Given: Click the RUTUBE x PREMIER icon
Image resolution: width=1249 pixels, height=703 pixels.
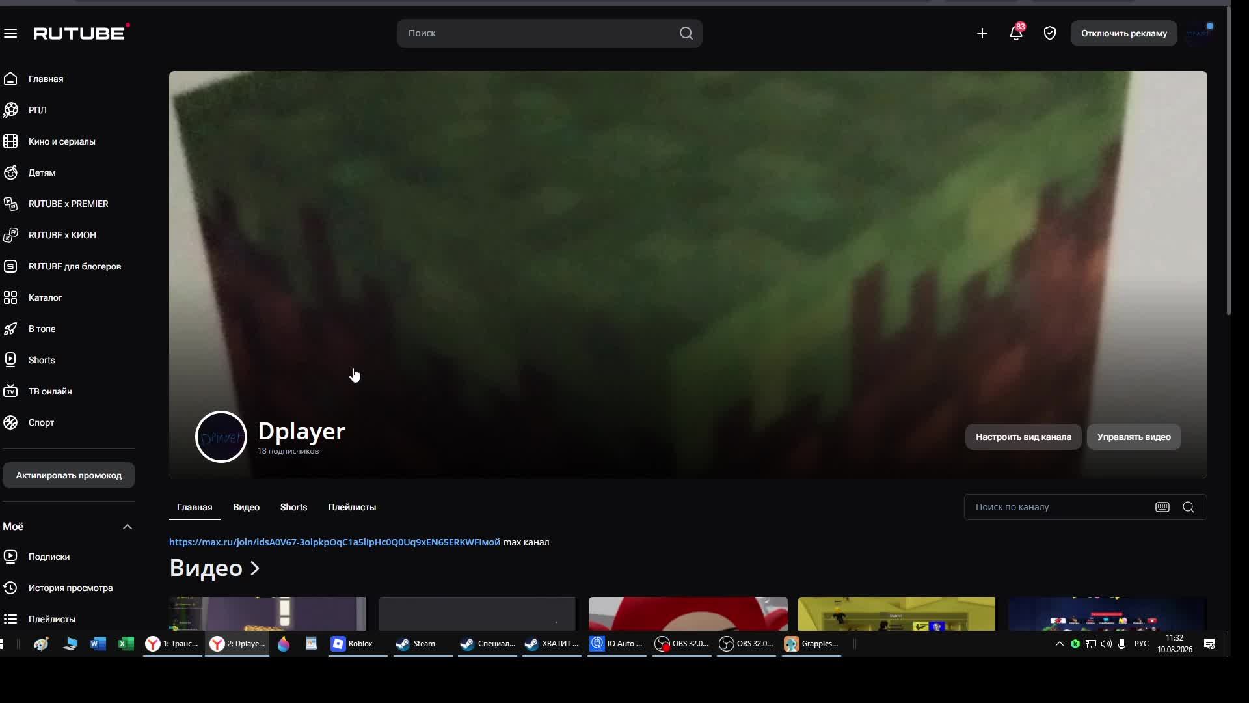Looking at the screenshot, I should tap(10, 204).
